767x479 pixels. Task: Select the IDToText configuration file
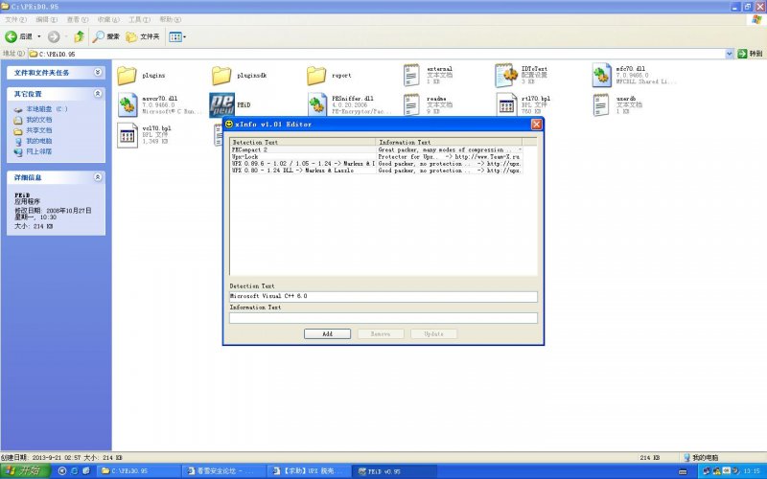(522, 76)
